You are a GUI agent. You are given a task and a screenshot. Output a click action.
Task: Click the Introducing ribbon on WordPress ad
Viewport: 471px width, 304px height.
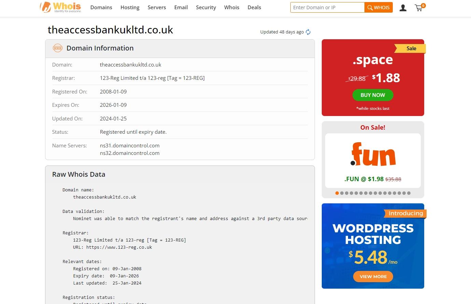[x=405, y=213]
